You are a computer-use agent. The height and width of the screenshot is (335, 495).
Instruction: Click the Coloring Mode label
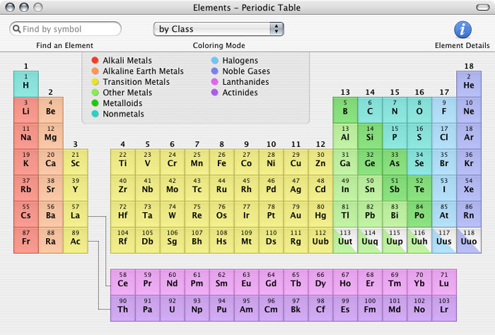(219, 46)
